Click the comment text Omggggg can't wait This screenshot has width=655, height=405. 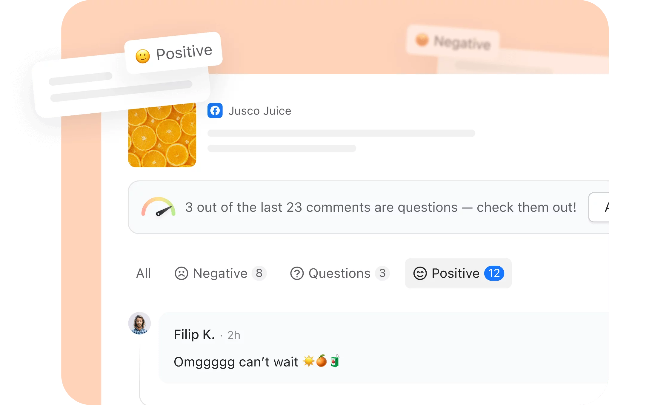point(236,362)
